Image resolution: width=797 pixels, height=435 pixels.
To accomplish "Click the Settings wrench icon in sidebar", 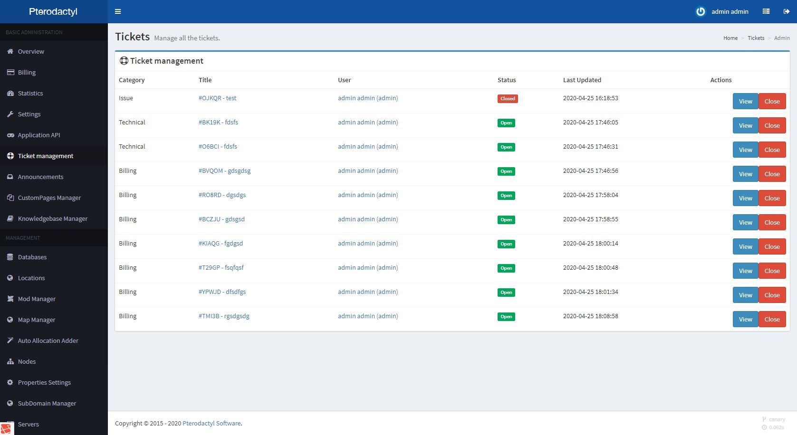I will (x=10, y=114).
